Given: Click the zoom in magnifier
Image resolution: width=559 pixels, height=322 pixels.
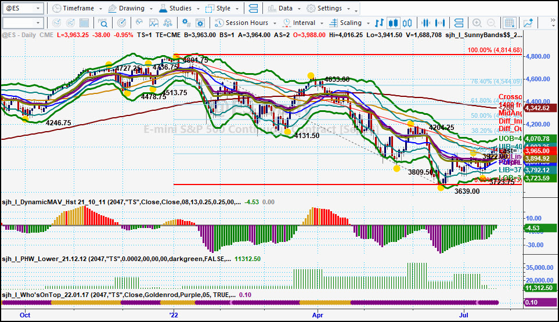Looking at the screenshot, I should click(x=477, y=23).
